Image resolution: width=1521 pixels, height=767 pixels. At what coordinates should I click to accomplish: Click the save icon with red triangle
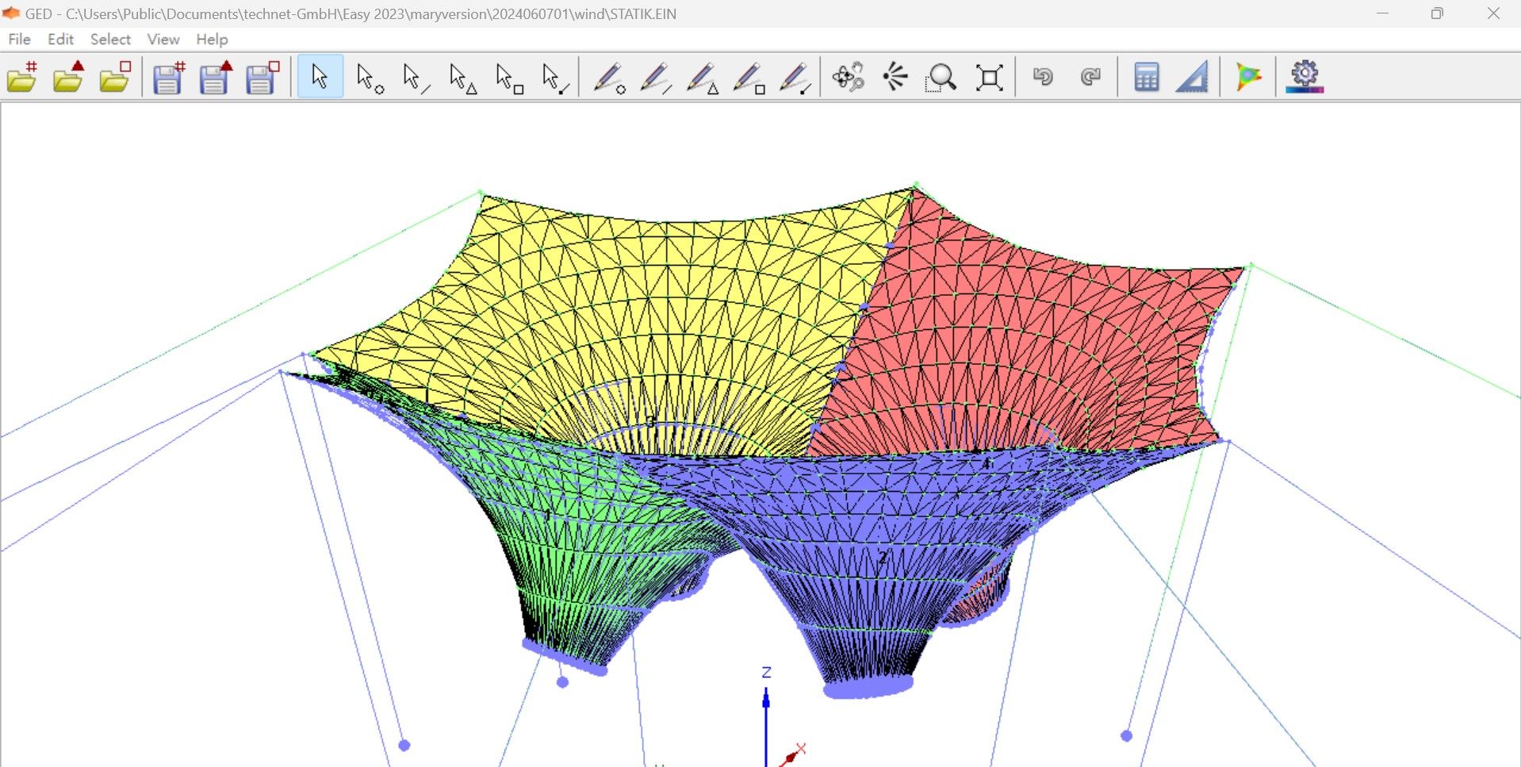[215, 77]
